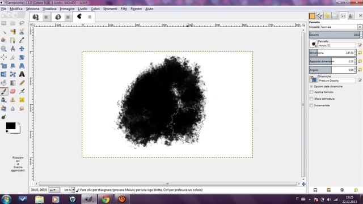Open the Visualizza menu
363x204 pixels.
coord(49,9)
